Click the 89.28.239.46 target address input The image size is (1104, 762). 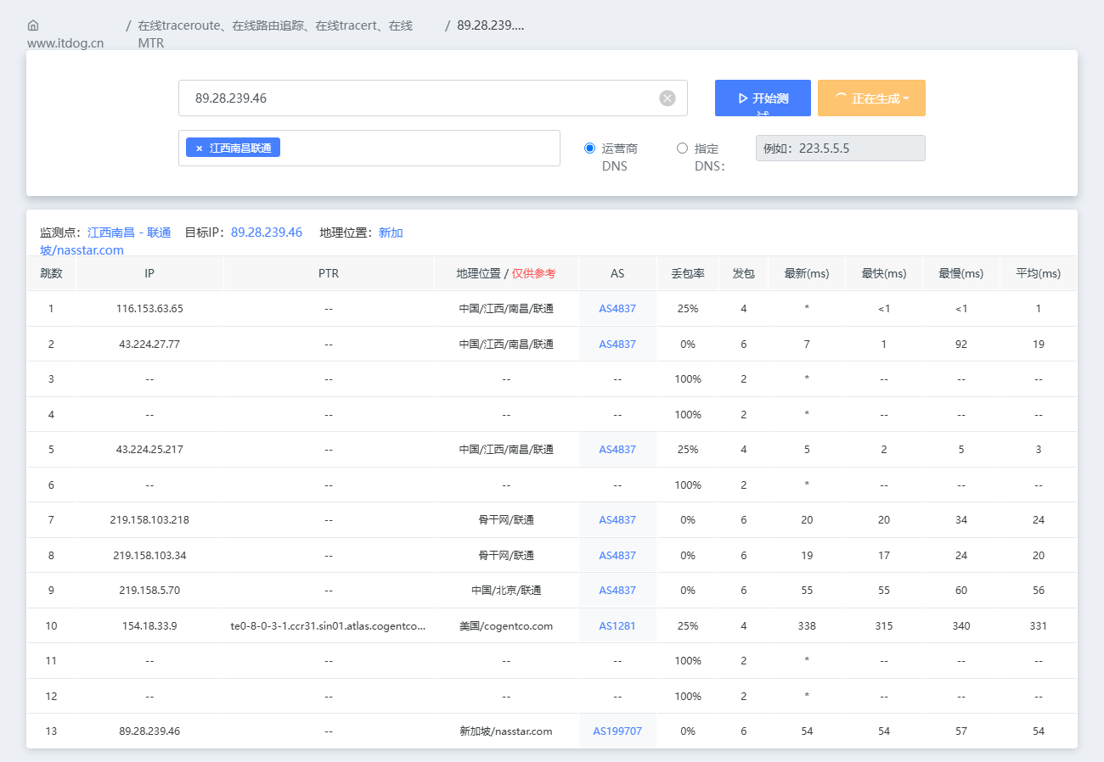click(x=433, y=98)
